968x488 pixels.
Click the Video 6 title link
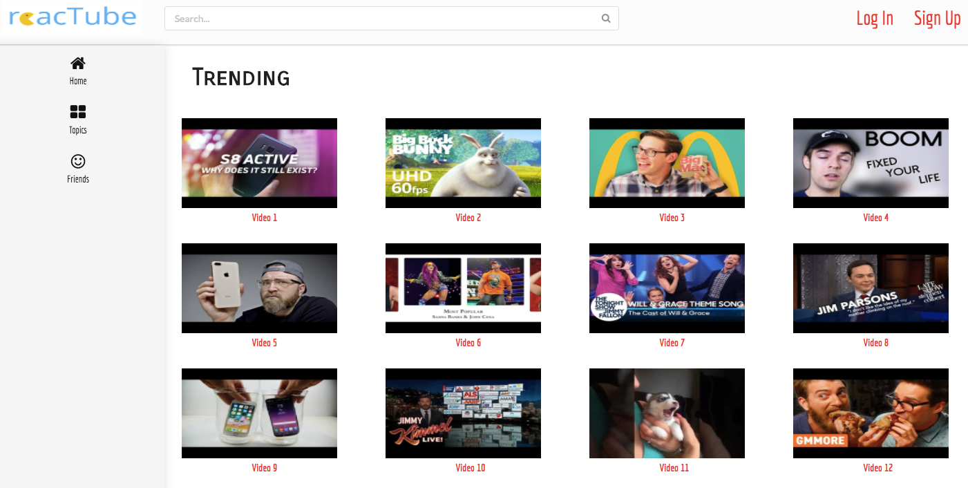pyautogui.click(x=468, y=343)
